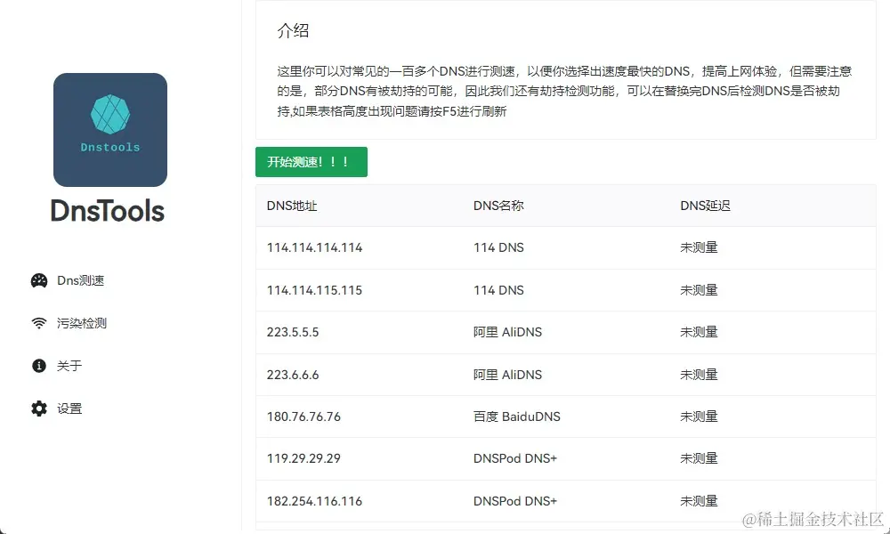Select the 223.6.6.6 address cell
Screen dimensions: 890x534
[293, 375]
